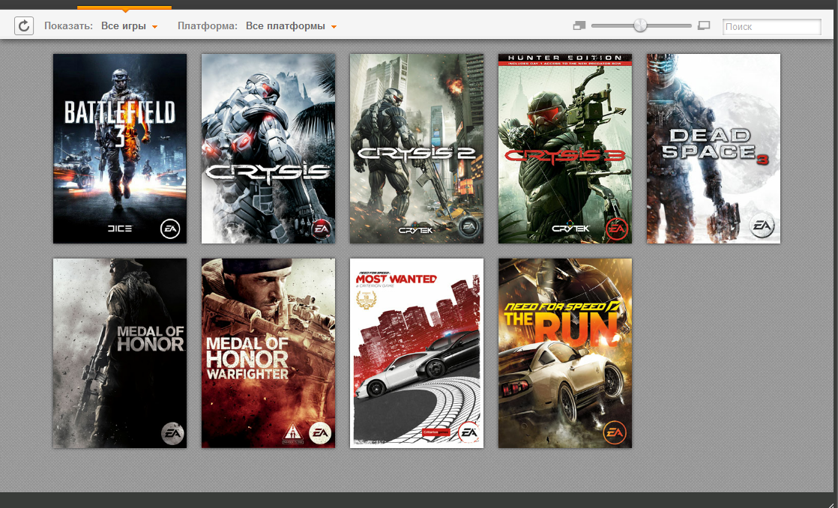
Task: Click into the "Поиск" search field
Action: point(772,27)
